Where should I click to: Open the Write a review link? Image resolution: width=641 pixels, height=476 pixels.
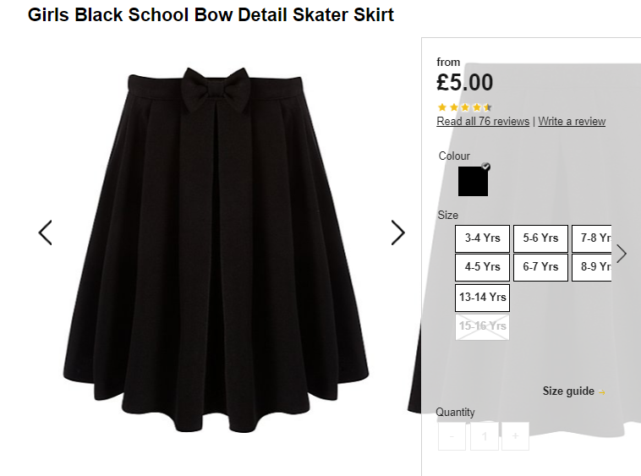(572, 122)
